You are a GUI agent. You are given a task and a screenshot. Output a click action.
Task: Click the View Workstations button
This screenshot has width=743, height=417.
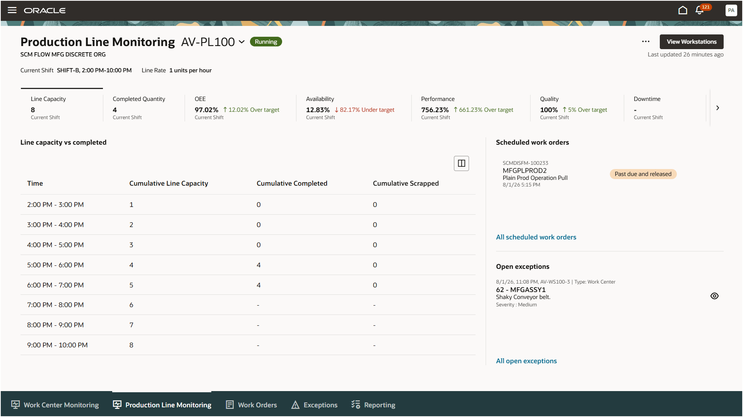coord(691,42)
